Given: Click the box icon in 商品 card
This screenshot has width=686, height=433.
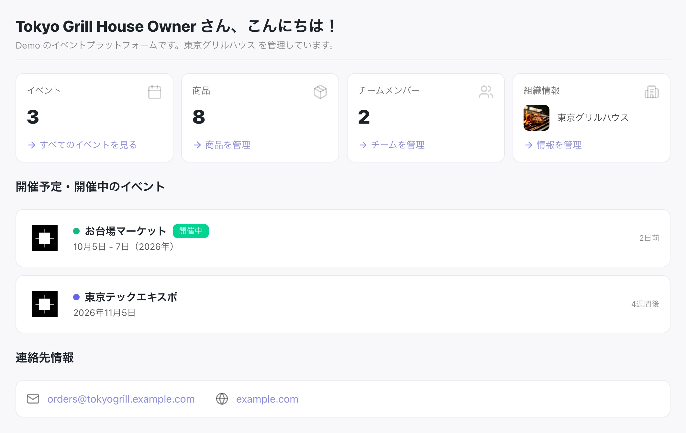Looking at the screenshot, I should [320, 92].
